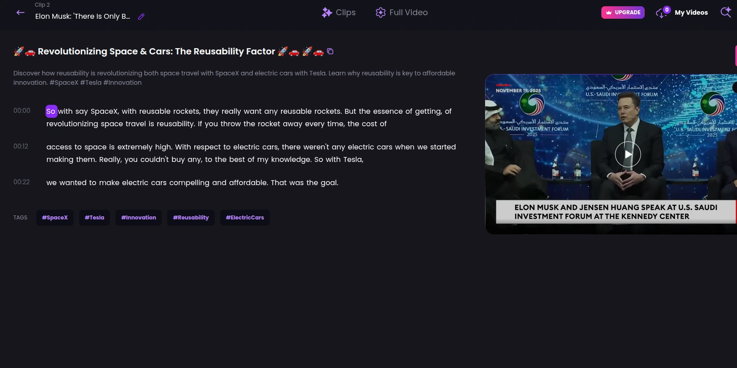Play the video preview
The height and width of the screenshot is (368, 737).
pyautogui.click(x=628, y=154)
